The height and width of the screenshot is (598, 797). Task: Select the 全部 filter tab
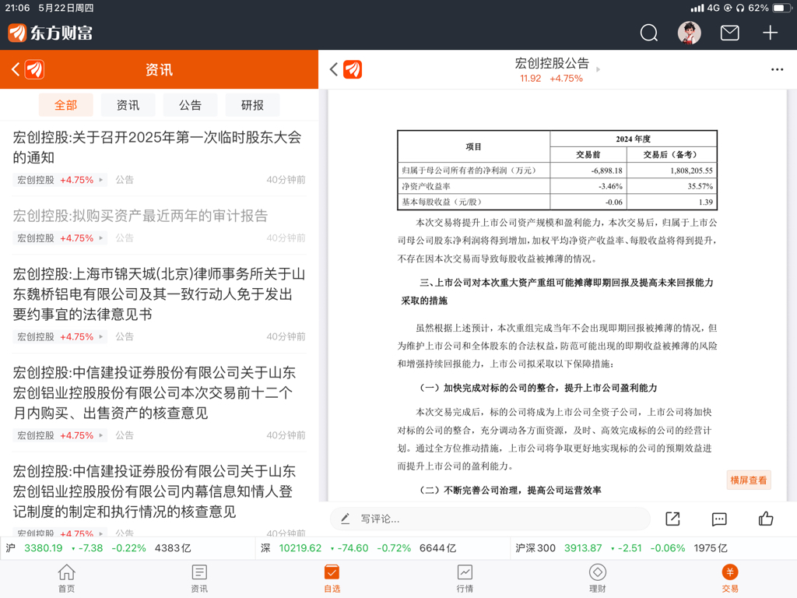65,105
